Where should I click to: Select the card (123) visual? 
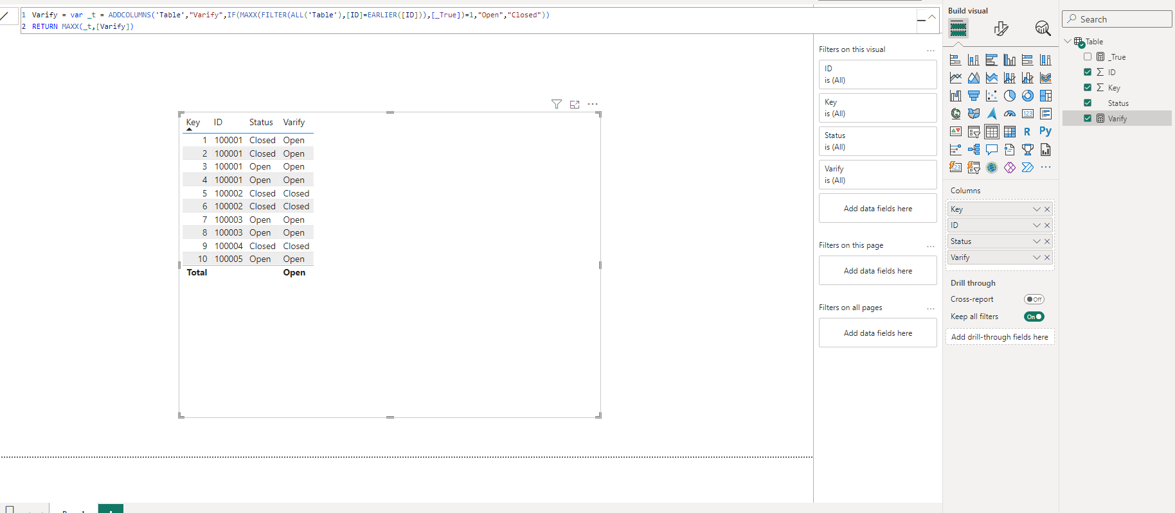tap(1028, 114)
